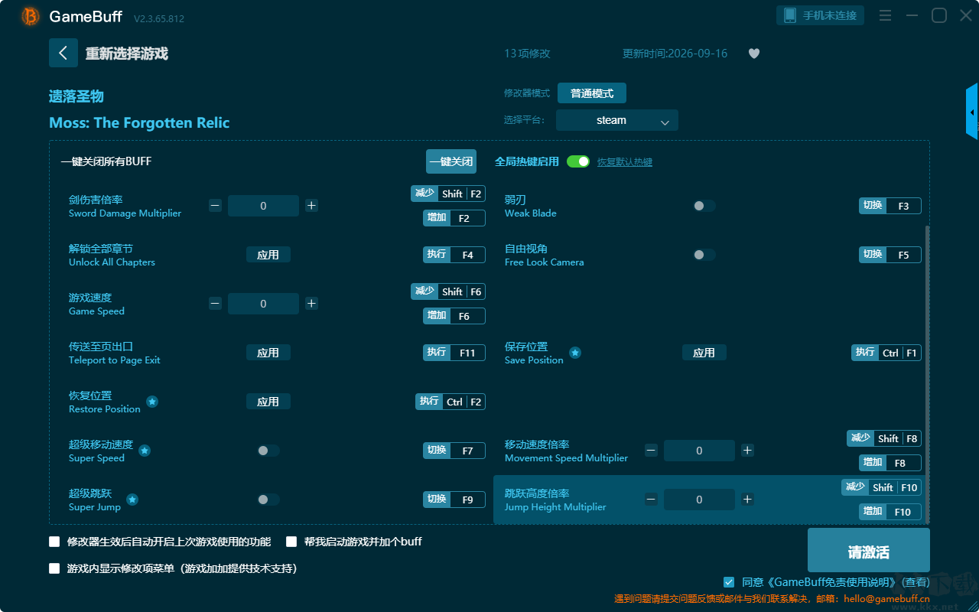This screenshot has height=612, width=979.
Task: Decrease Game Speed with minus button
Action: (x=216, y=304)
